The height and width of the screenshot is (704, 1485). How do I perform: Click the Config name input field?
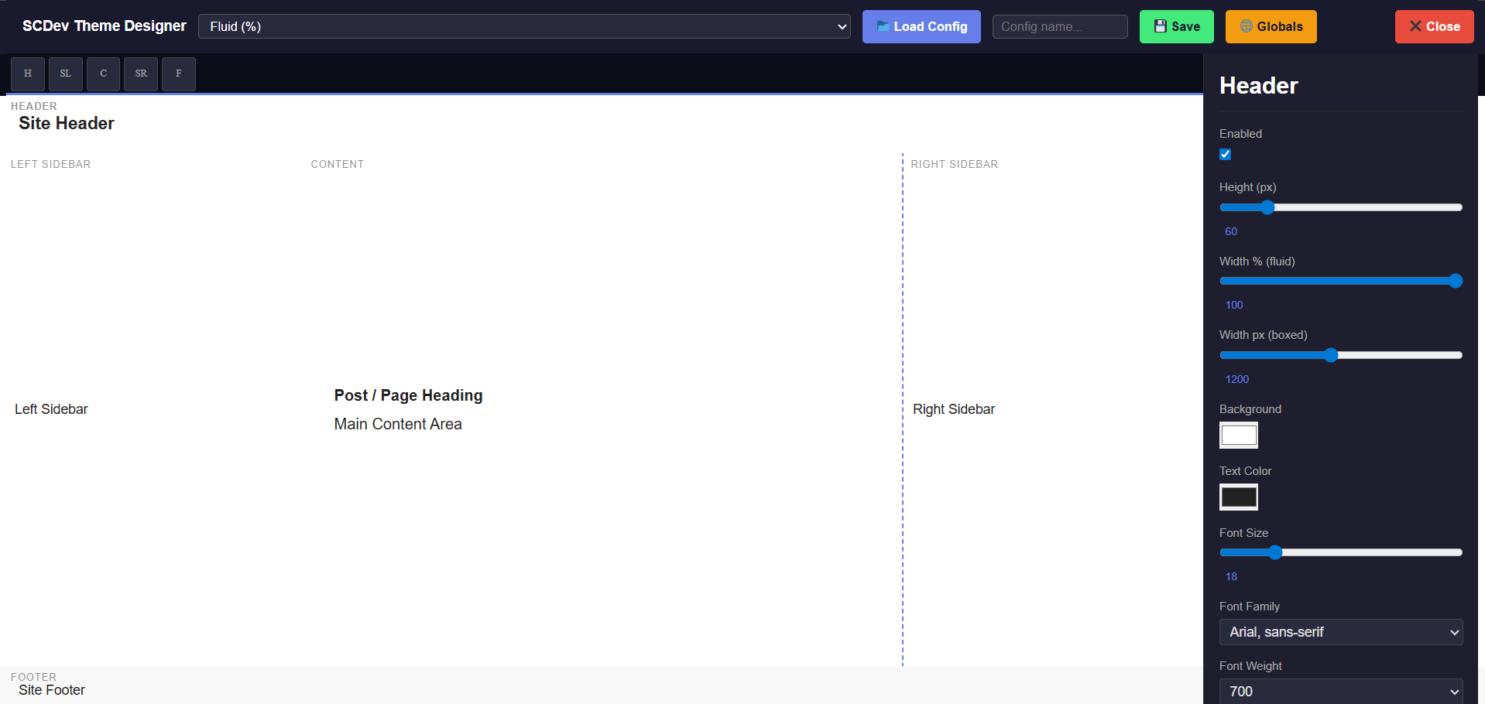(1060, 26)
